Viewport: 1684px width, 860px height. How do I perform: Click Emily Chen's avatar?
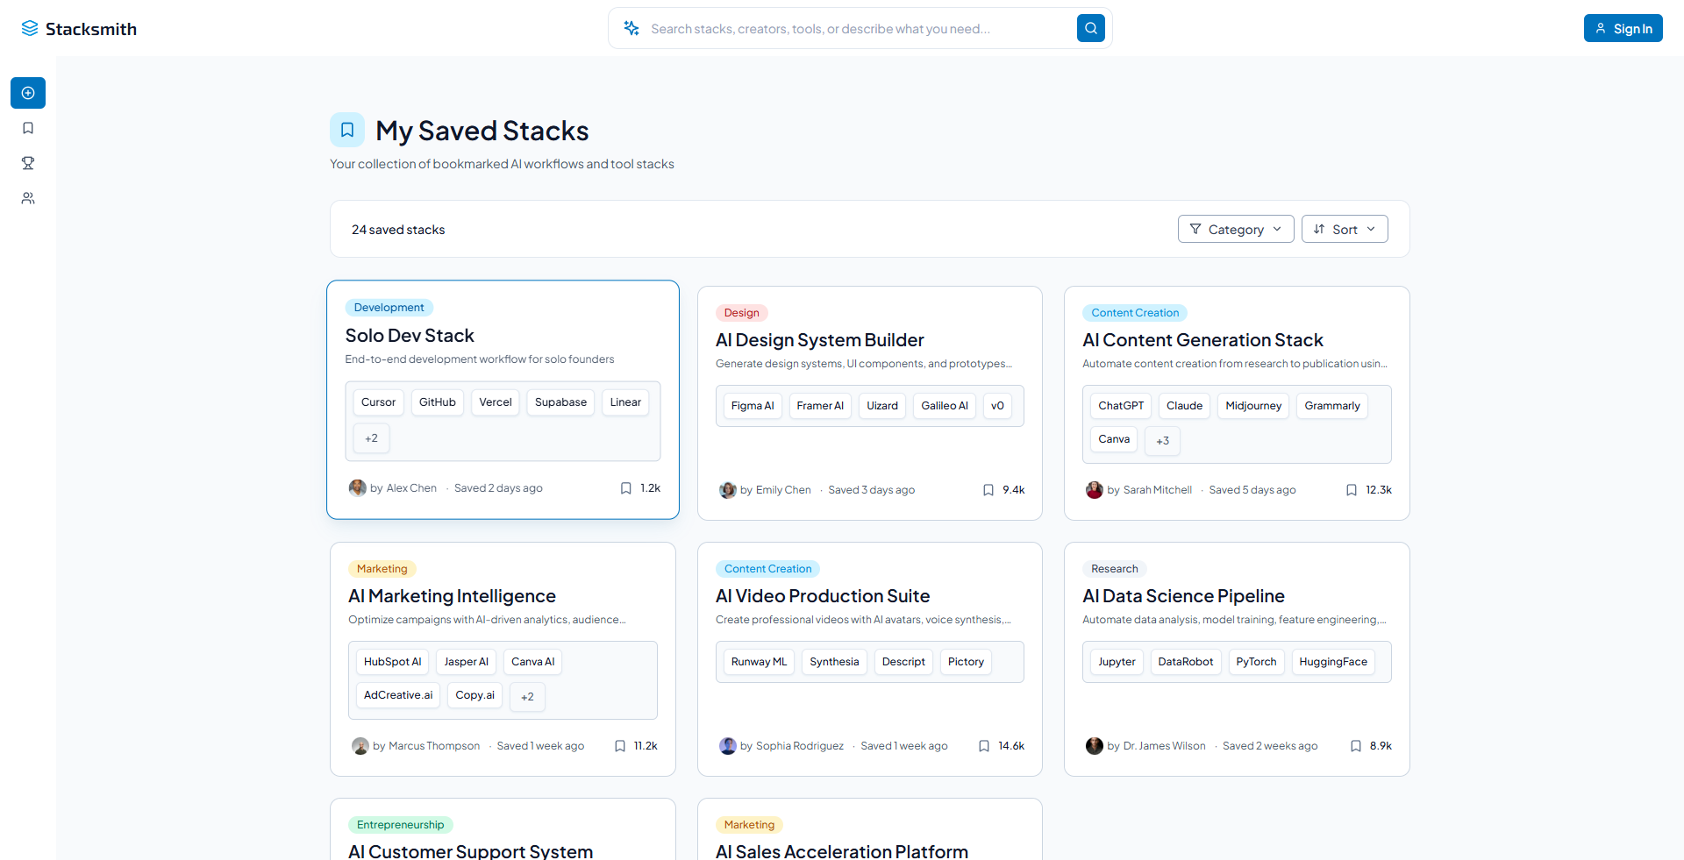[x=727, y=490]
